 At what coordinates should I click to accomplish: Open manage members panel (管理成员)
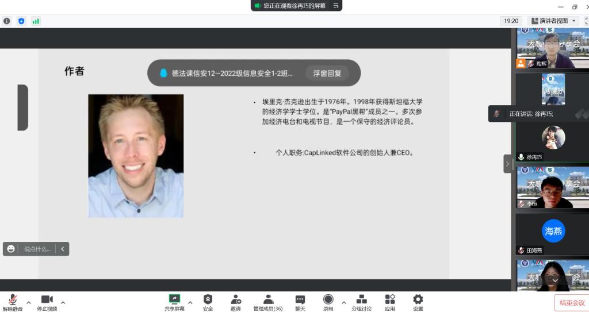[268, 300]
